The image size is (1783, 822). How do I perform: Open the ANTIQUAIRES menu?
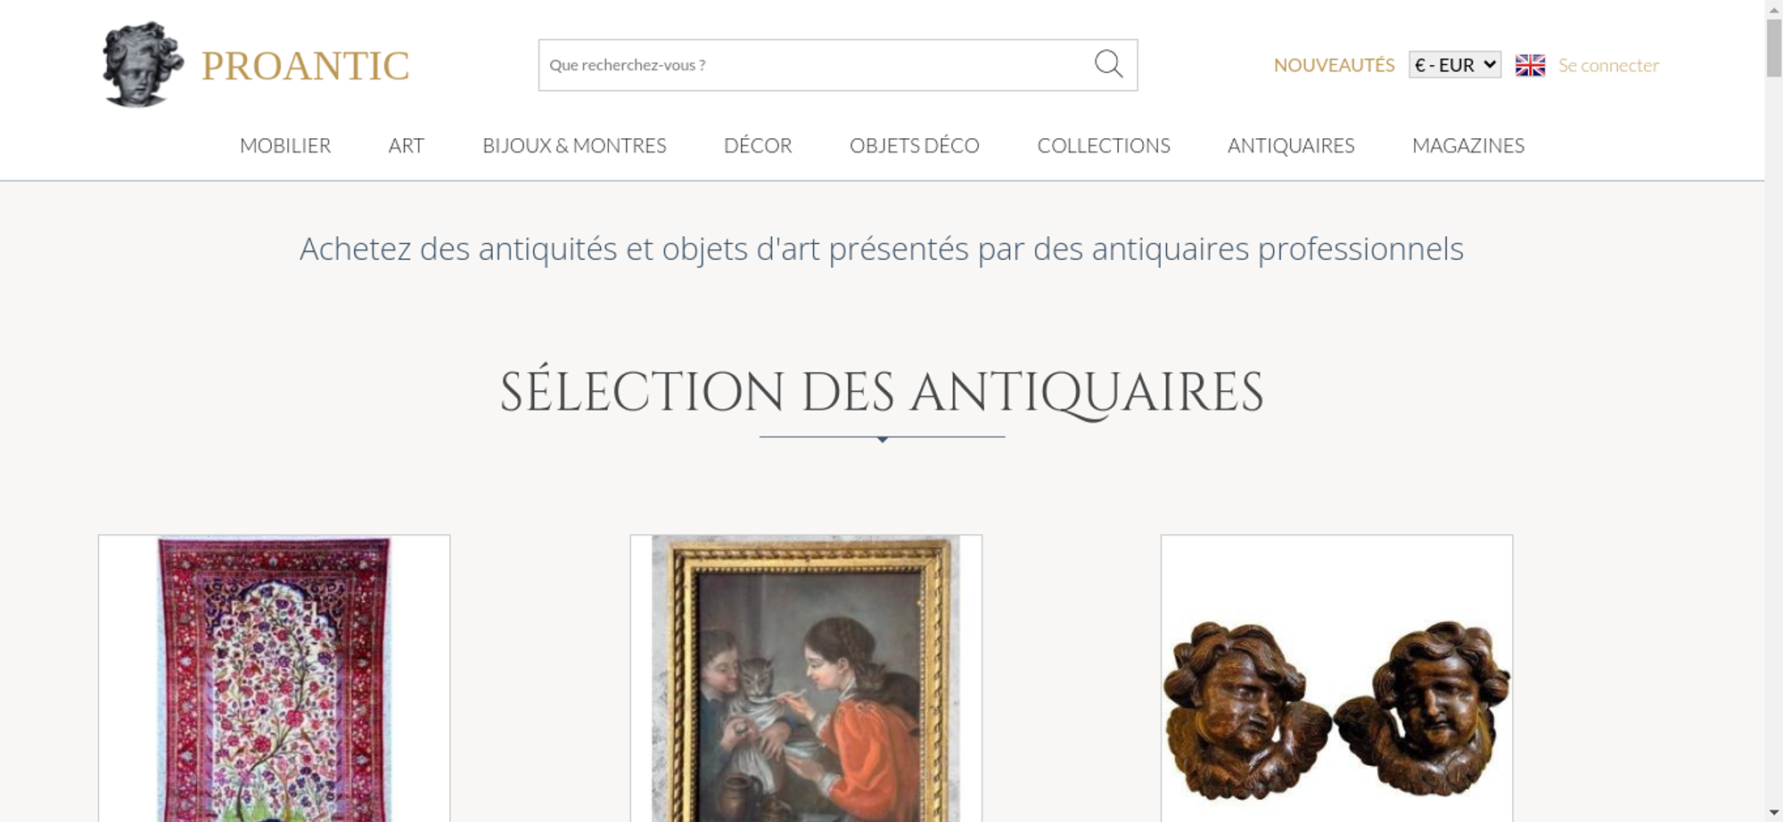pos(1291,145)
